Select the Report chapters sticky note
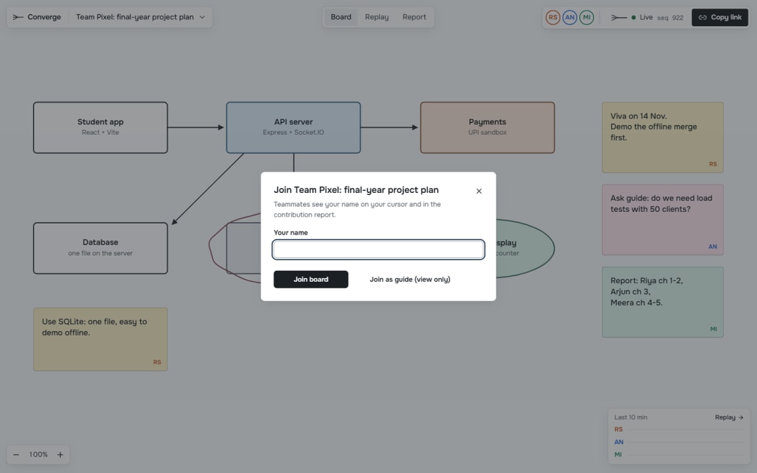Screen dimensions: 757x473 coord(663,302)
